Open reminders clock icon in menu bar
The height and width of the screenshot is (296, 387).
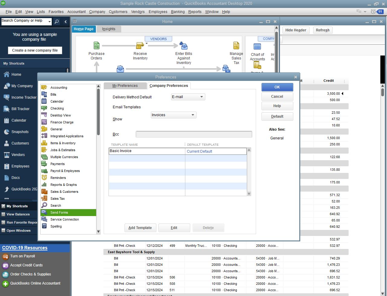(x=373, y=12)
